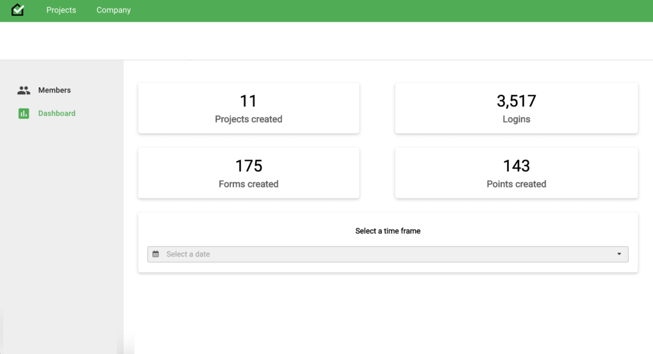Click the checkmark app logo
Viewport: 653px width, 354px height.
click(18, 10)
